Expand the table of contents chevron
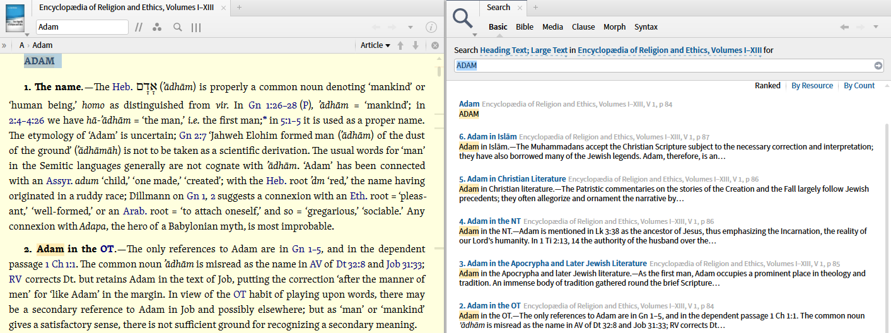Viewport: 891px width, 333px height. click(x=4, y=45)
